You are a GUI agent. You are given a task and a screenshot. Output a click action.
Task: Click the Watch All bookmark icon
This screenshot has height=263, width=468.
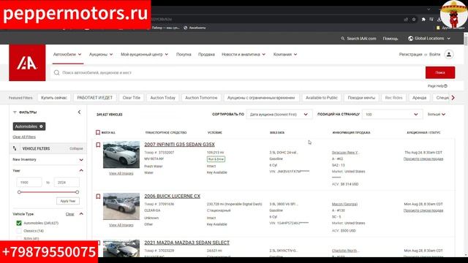tap(97, 132)
